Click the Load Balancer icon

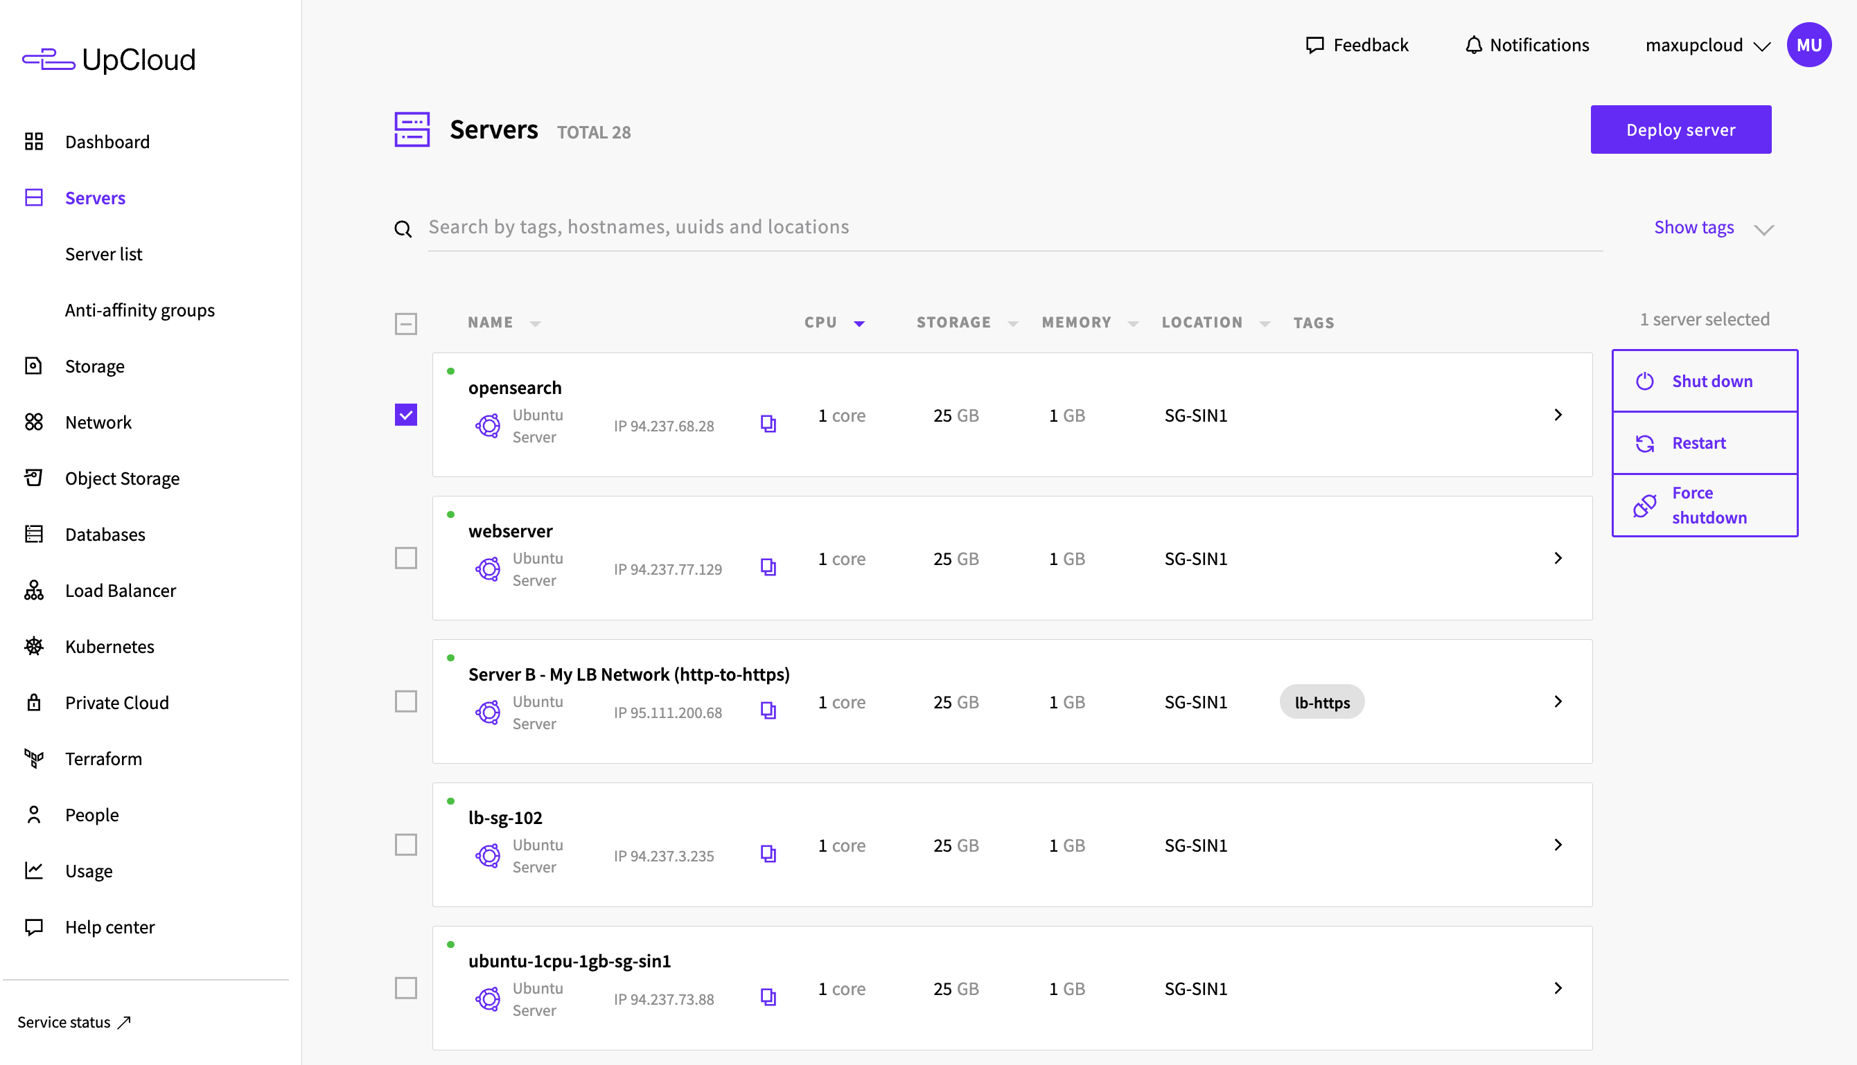pyautogui.click(x=34, y=590)
